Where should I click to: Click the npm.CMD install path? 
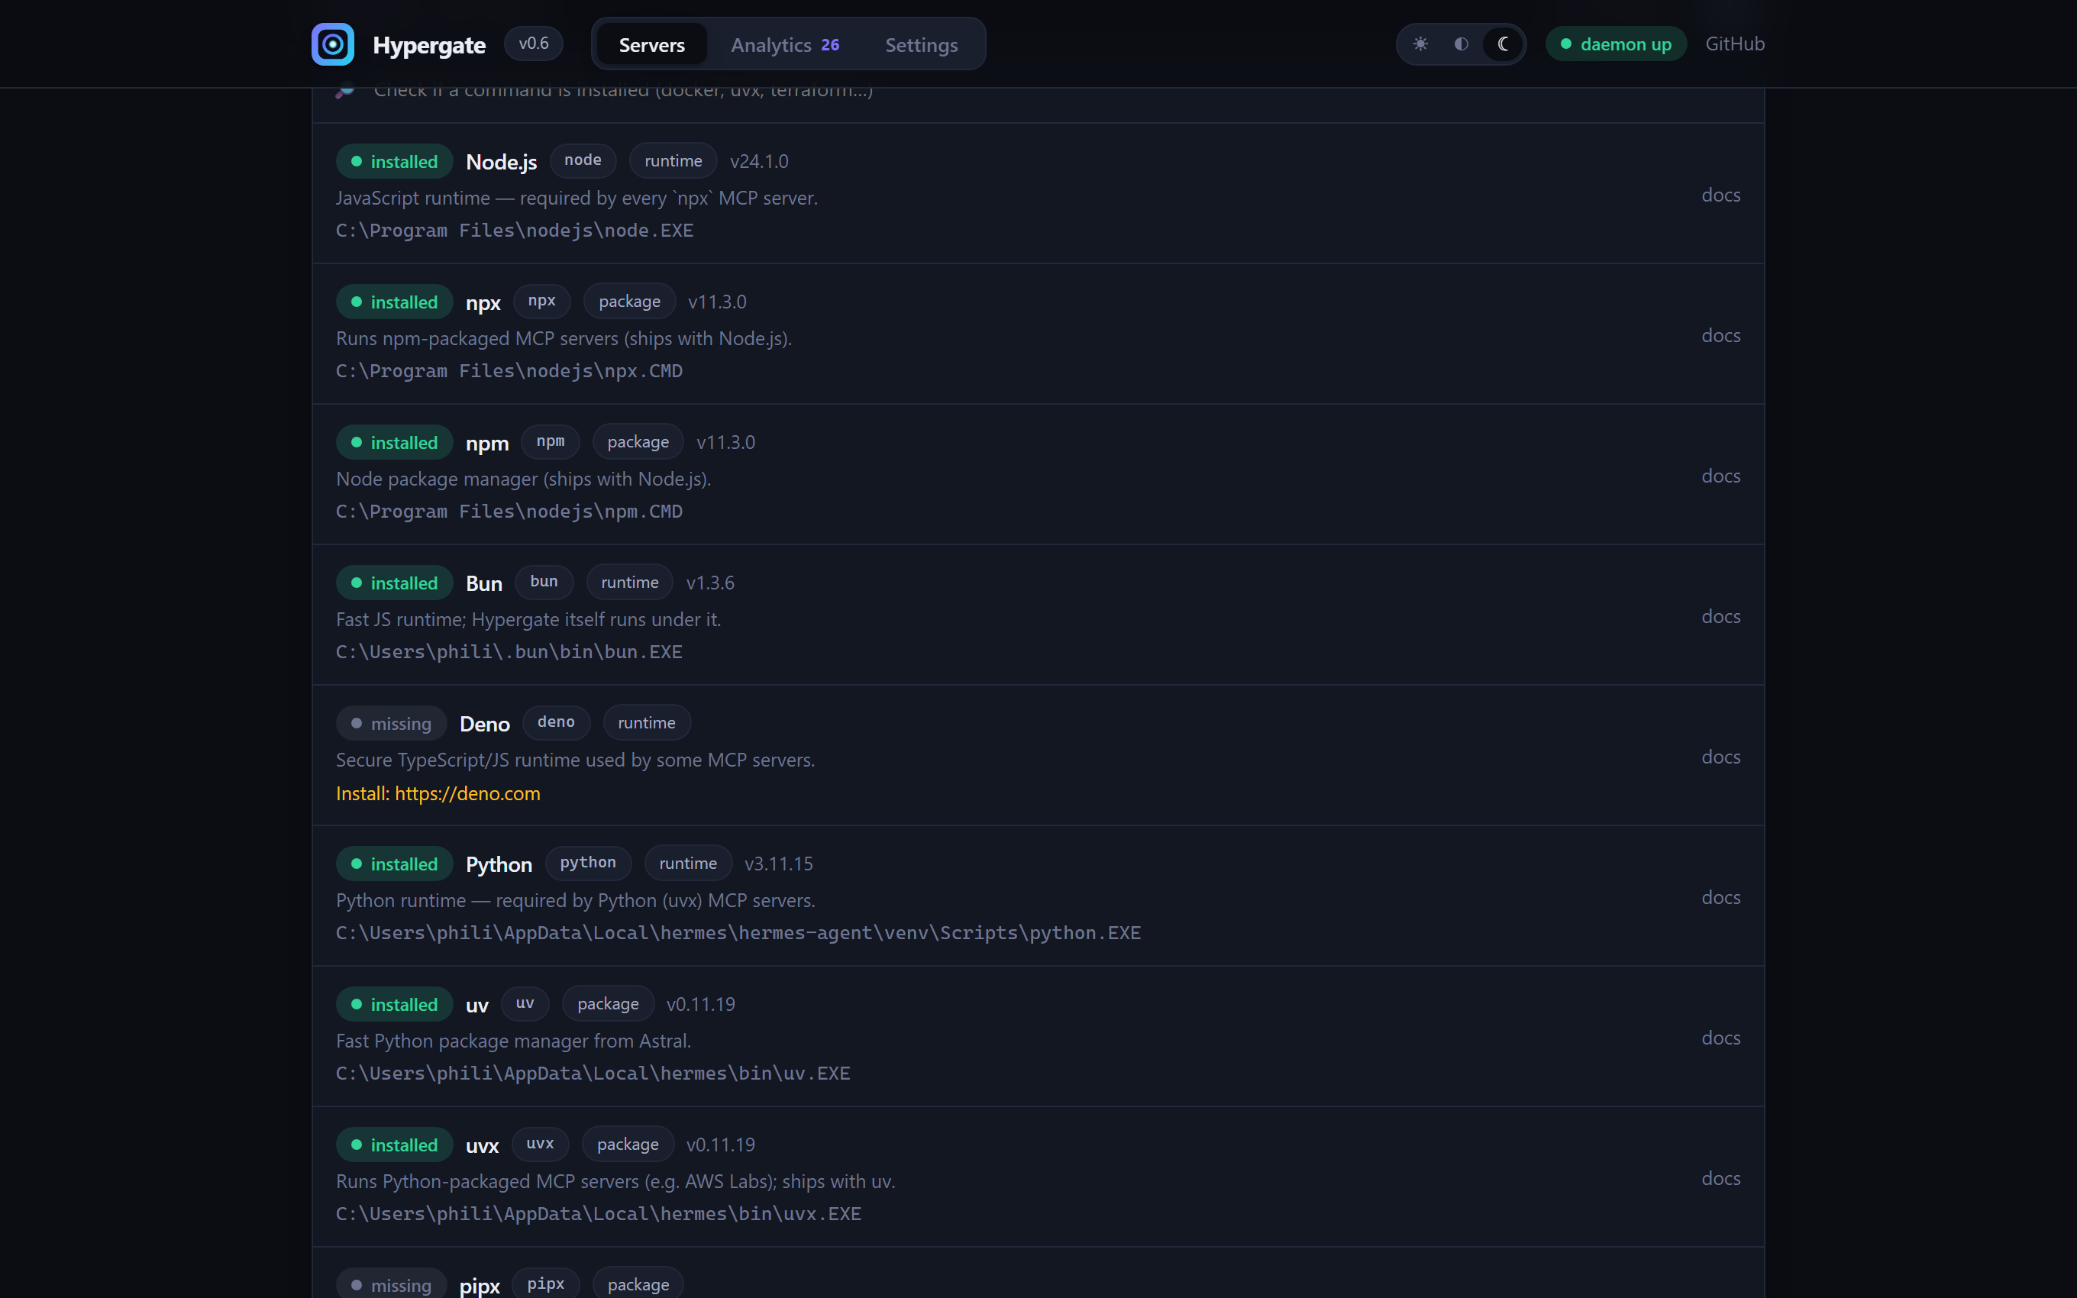(x=509, y=512)
